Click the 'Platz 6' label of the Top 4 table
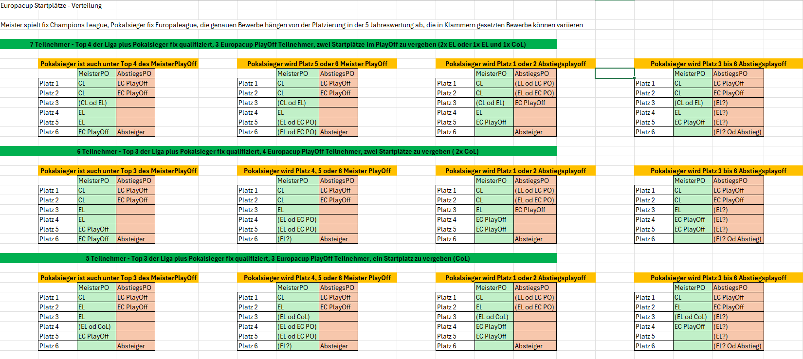Screen dimensions: 803x359 click(57, 132)
